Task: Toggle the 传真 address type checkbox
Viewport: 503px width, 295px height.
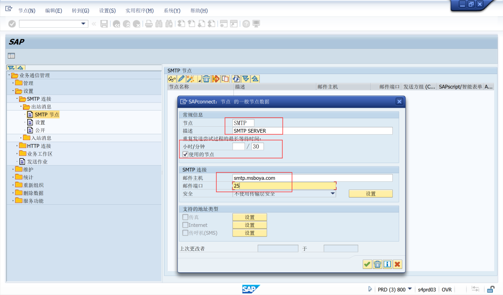Action: (x=185, y=217)
